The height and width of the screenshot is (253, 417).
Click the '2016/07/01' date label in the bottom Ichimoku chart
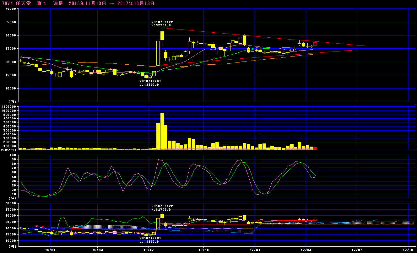150,238
